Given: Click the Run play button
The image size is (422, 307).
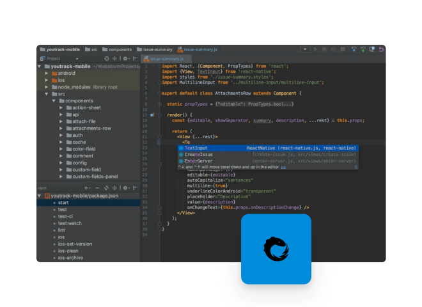Looking at the screenshot, I should tap(315, 49).
